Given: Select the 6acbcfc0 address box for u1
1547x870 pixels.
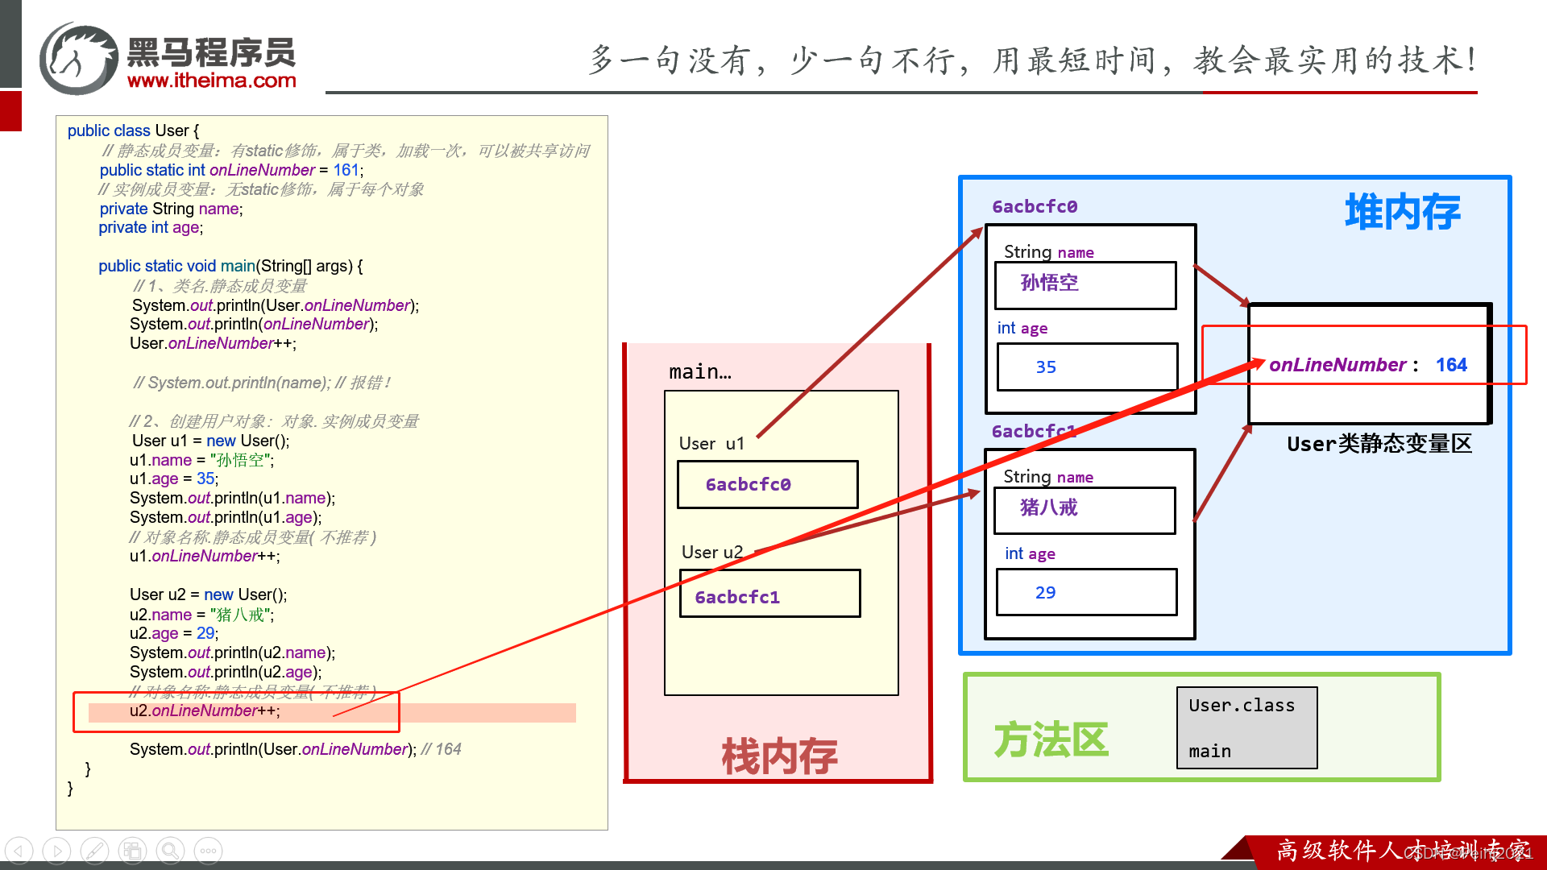Looking at the screenshot, I should (x=767, y=484).
